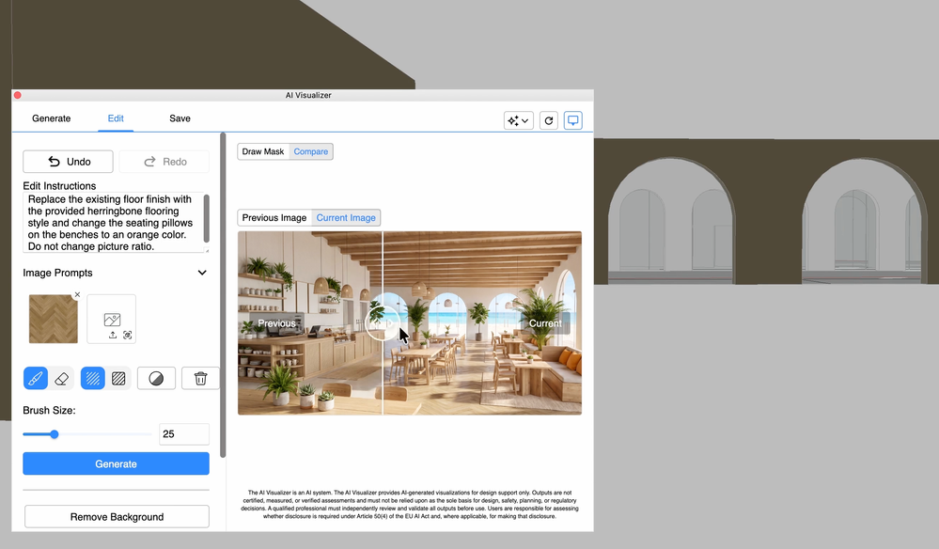The height and width of the screenshot is (549, 939).
Task: Click the Remove Background button
Action: click(117, 517)
